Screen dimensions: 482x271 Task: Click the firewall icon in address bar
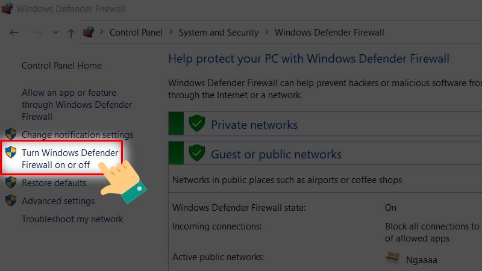(89, 33)
